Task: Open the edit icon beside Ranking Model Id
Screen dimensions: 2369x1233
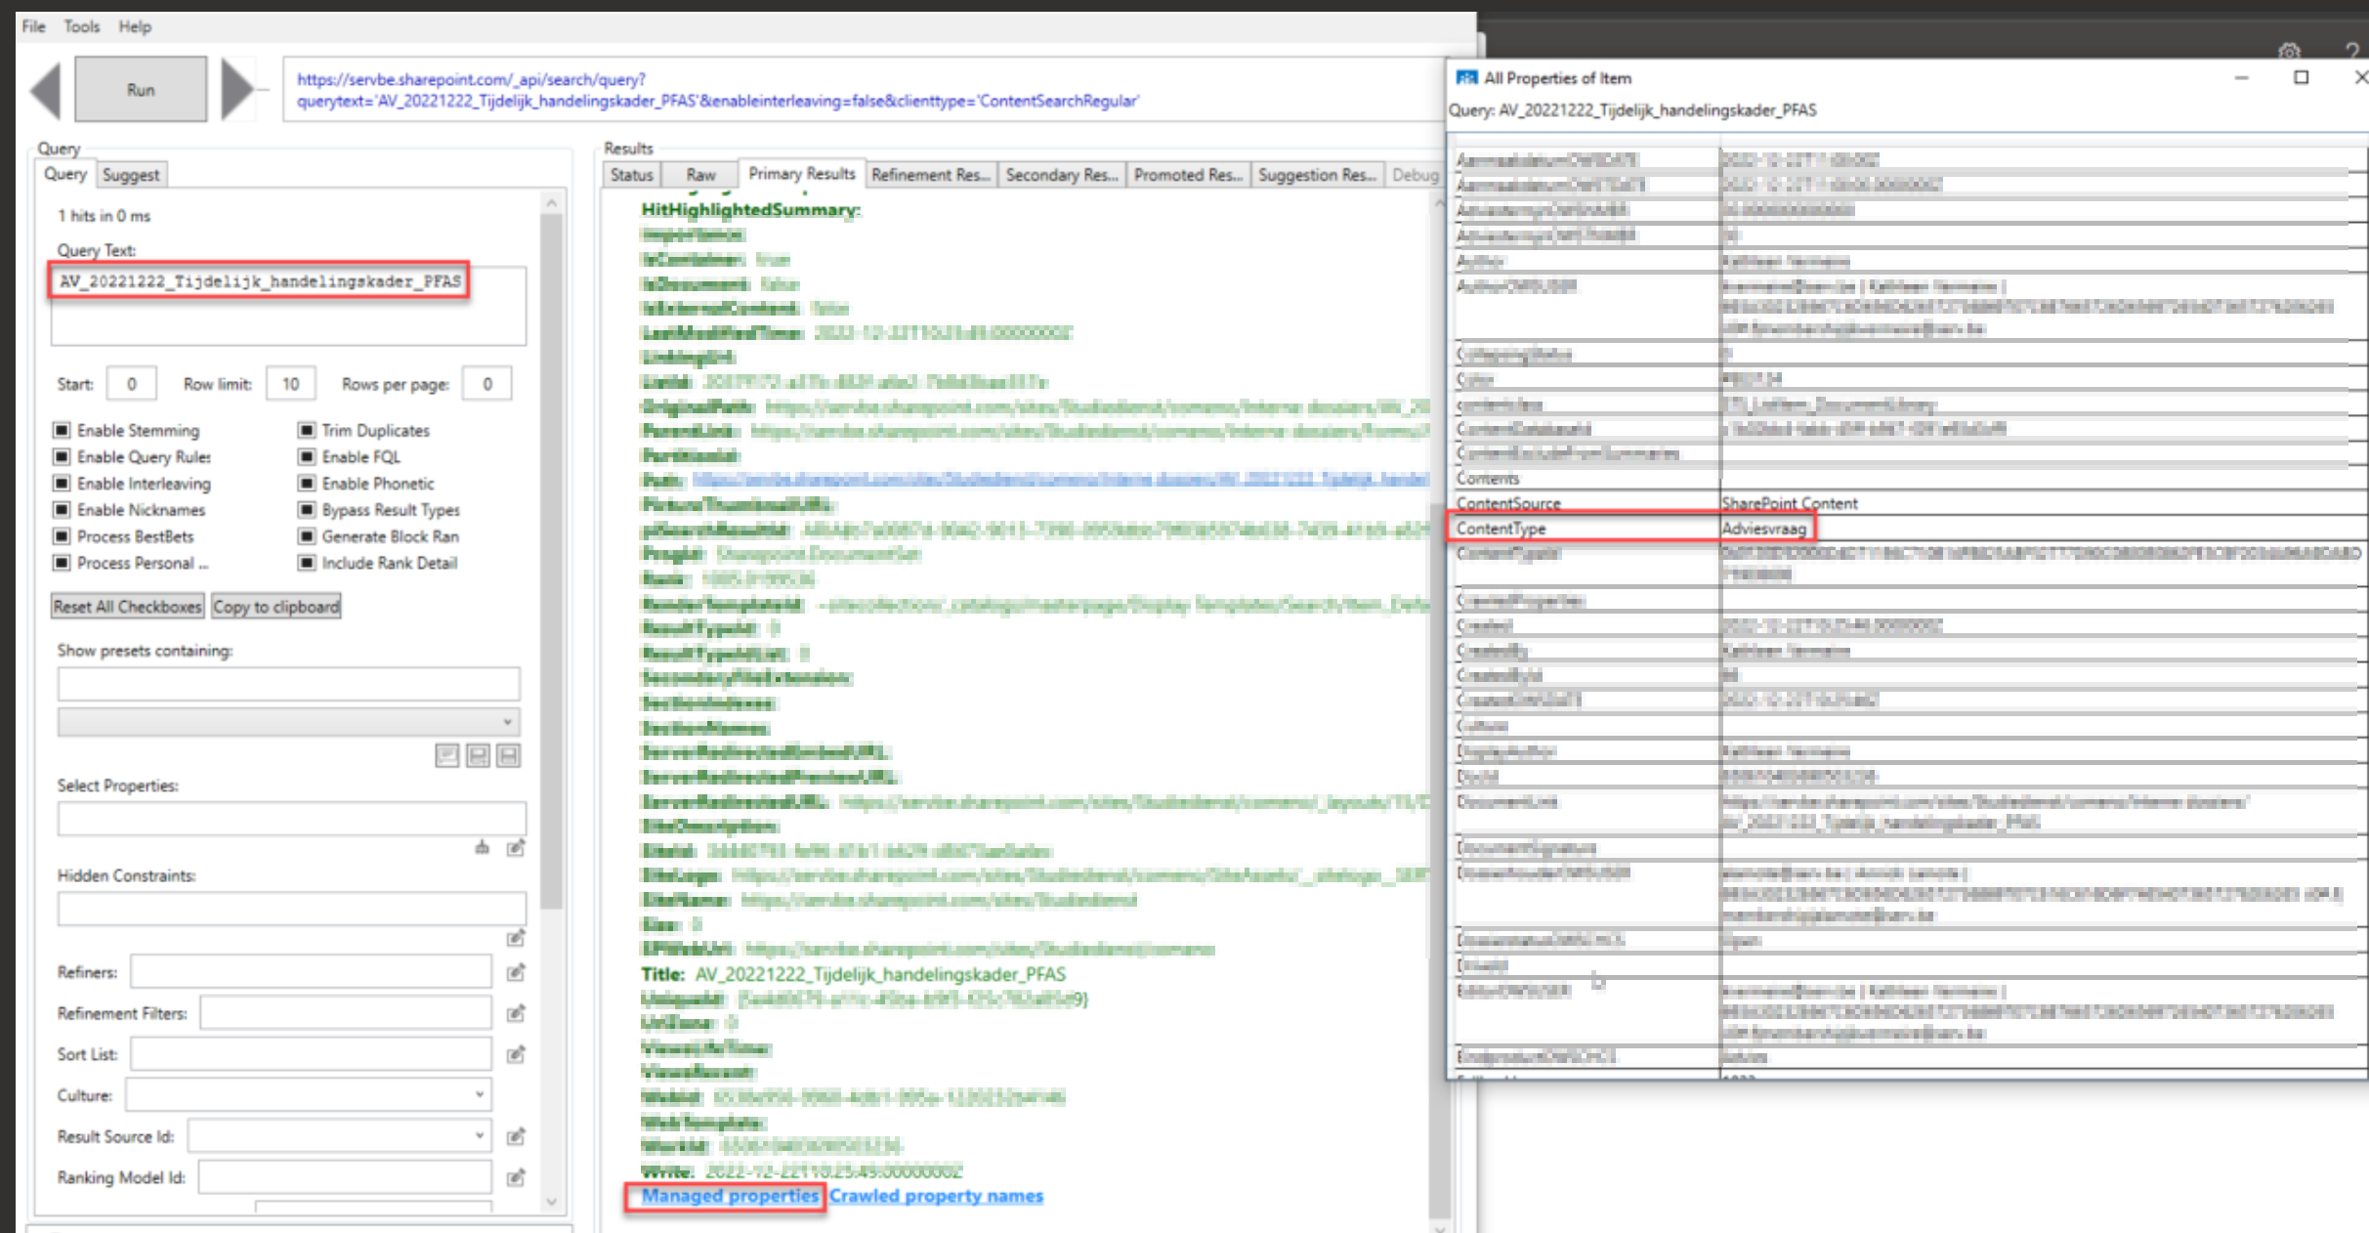Action: [516, 1177]
